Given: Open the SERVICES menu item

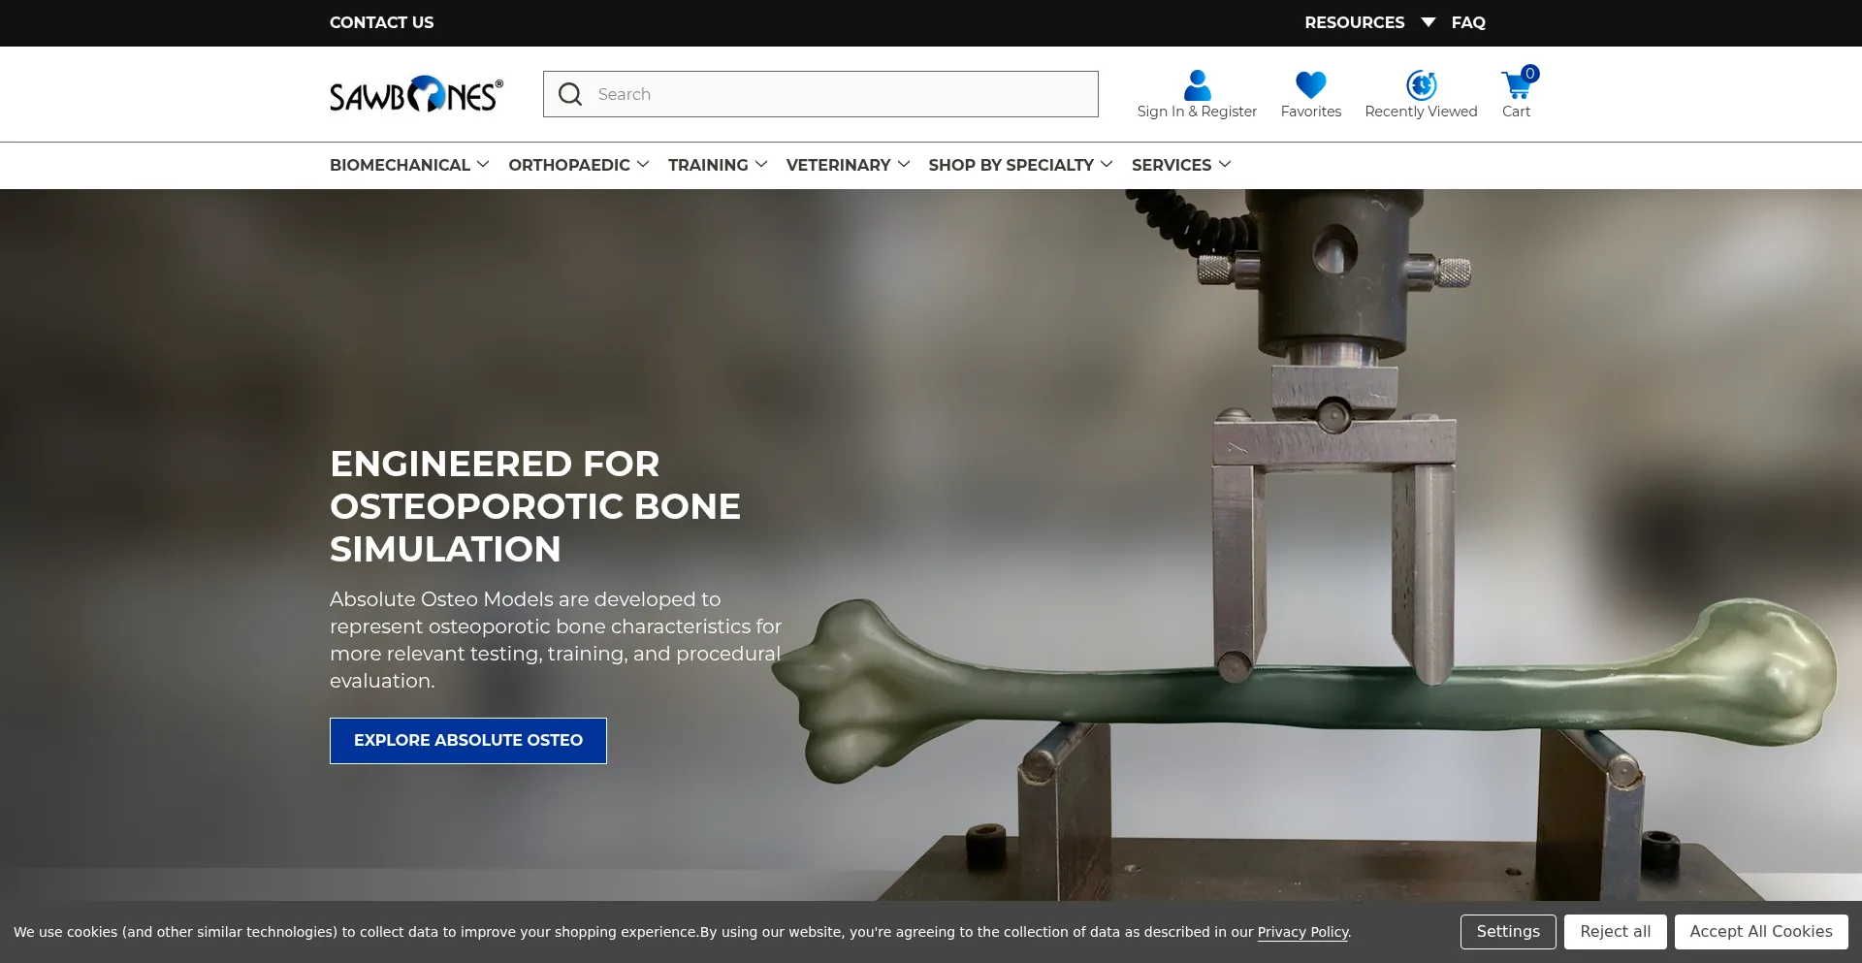Looking at the screenshot, I should (1172, 165).
